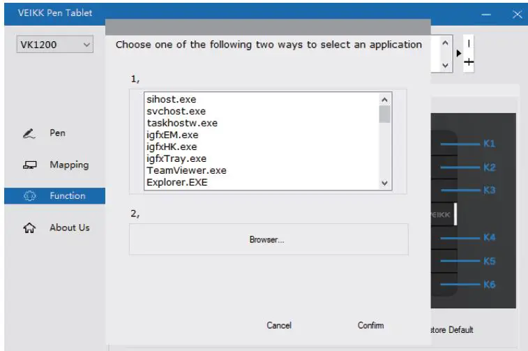Screen dimensions: 528x351
Task: Click the house About Us icon
Action: [x=29, y=228]
